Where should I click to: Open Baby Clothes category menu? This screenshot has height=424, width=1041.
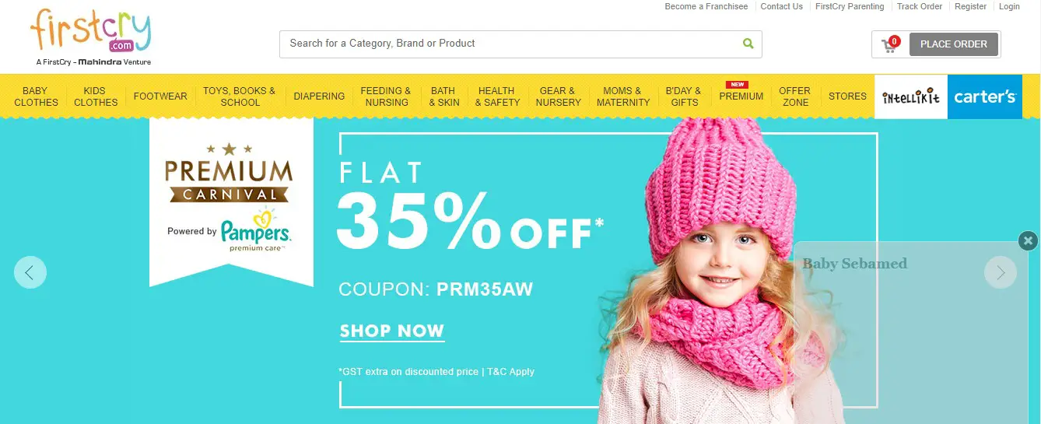[x=36, y=96]
